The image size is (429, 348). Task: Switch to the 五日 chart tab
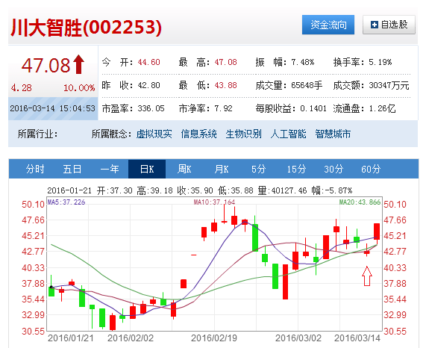click(72, 169)
